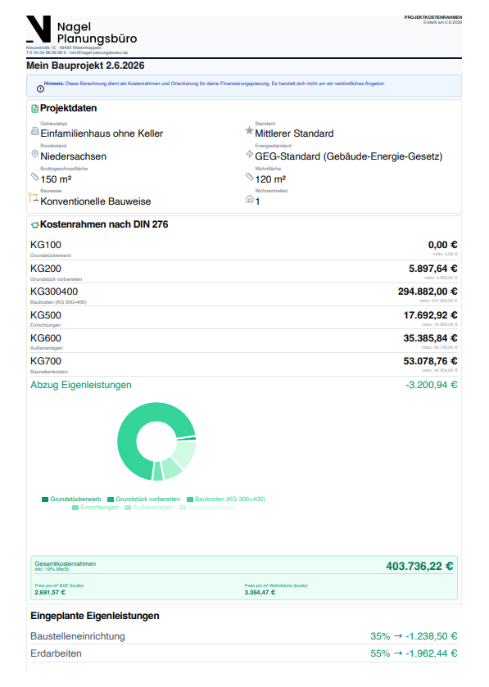Click the ruler icon beside 150 m²
489x687 pixels.
click(34, 177)
